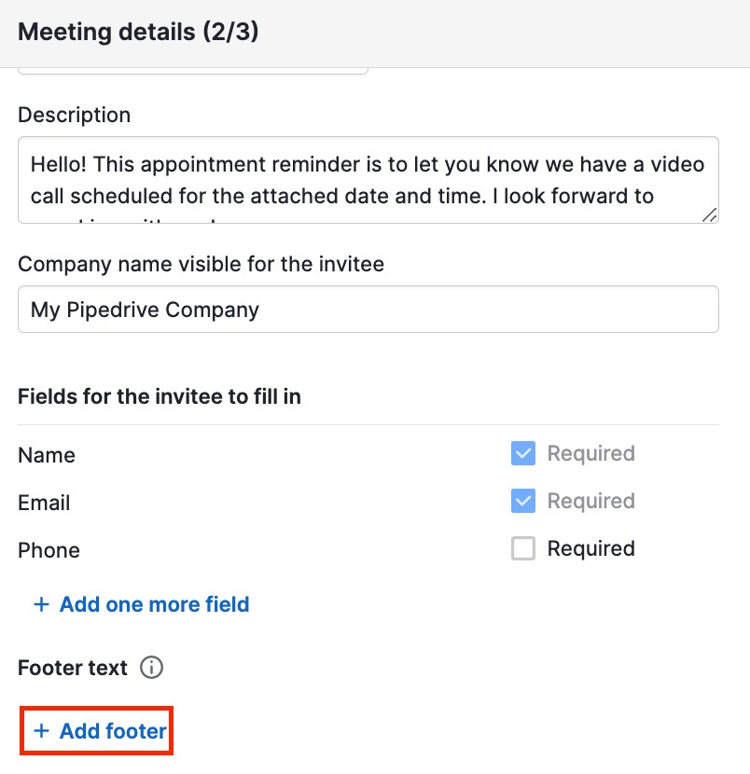Grab the resize handle of the Description box
750x774 pixels.
[709, 214]
